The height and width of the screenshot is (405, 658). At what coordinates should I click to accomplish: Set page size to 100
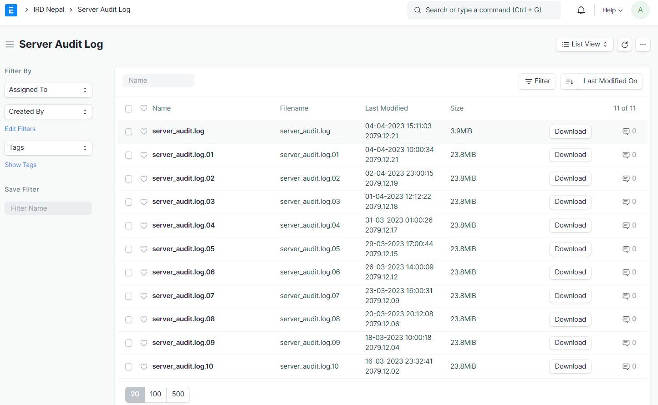pyautogui.click(x=155, y=394)
